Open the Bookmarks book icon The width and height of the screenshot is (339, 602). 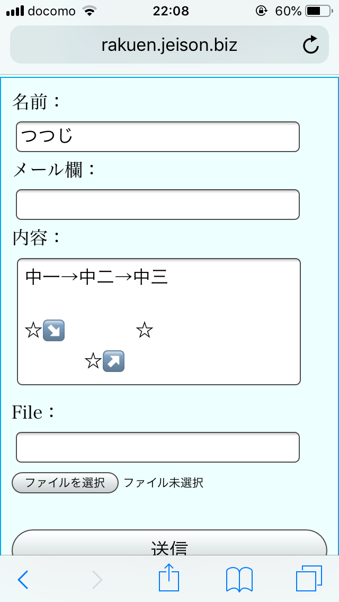tap(239, 579)
